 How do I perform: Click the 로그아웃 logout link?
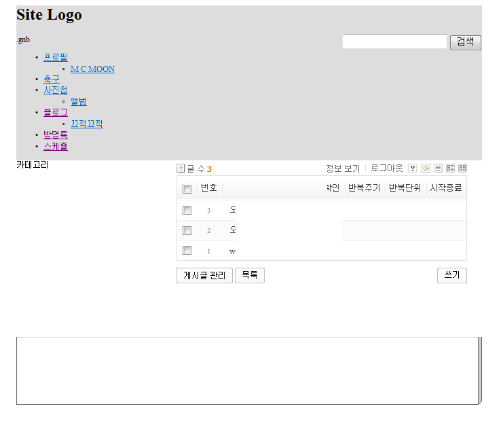pos(387,168)
